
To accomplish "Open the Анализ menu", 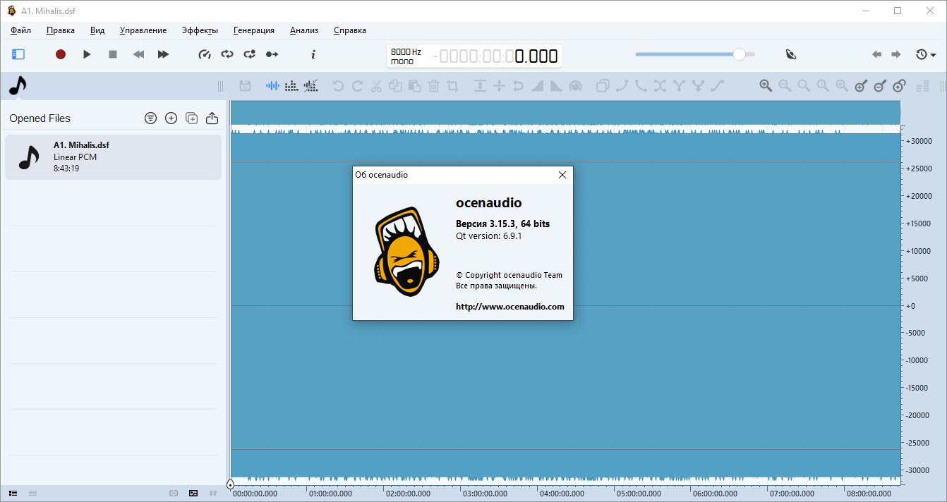I will (304, 30).
